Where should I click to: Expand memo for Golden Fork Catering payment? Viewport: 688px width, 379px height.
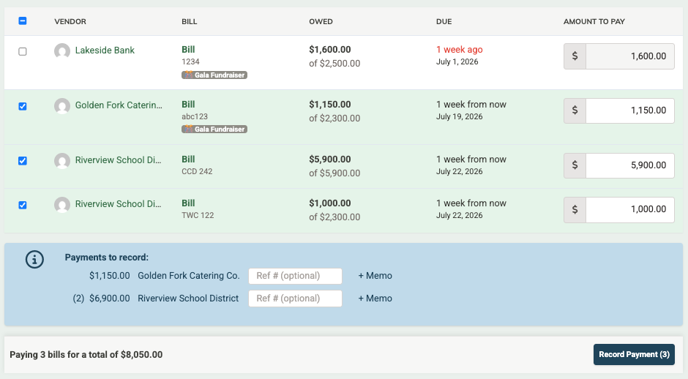(x=375, y=276)
